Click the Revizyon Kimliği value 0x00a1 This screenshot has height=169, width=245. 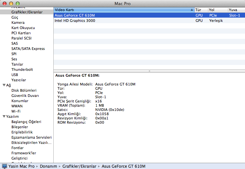pyautogui.click(x=102, y=118)
